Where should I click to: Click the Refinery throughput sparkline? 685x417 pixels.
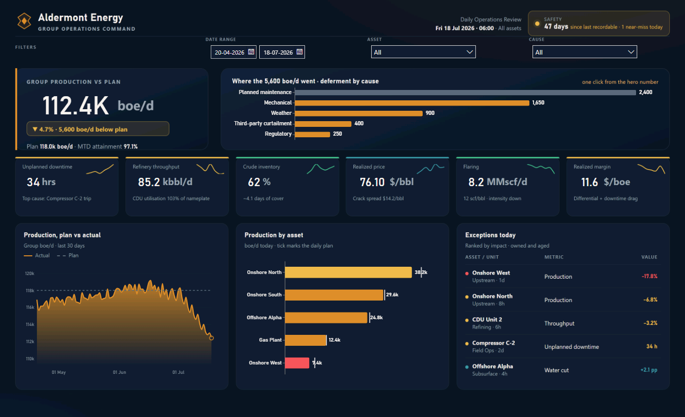(210, 168)
